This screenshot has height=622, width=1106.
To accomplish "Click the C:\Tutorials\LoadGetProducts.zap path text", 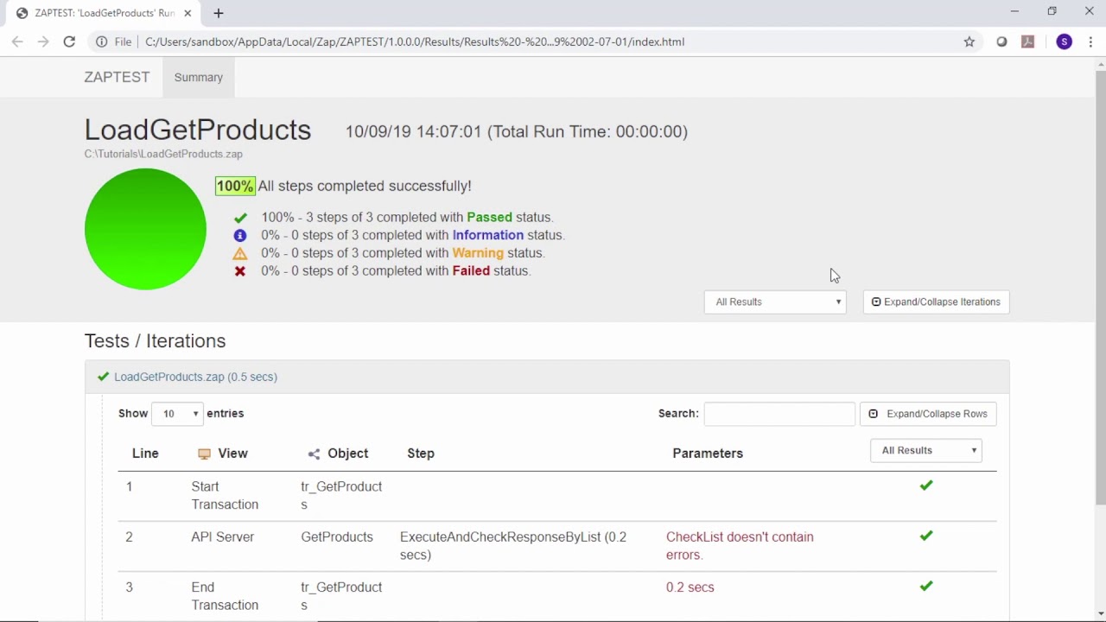I will pos(163,154).
